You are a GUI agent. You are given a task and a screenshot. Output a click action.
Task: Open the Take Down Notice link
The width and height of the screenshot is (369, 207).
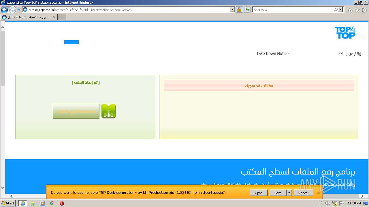click(272, 53)
